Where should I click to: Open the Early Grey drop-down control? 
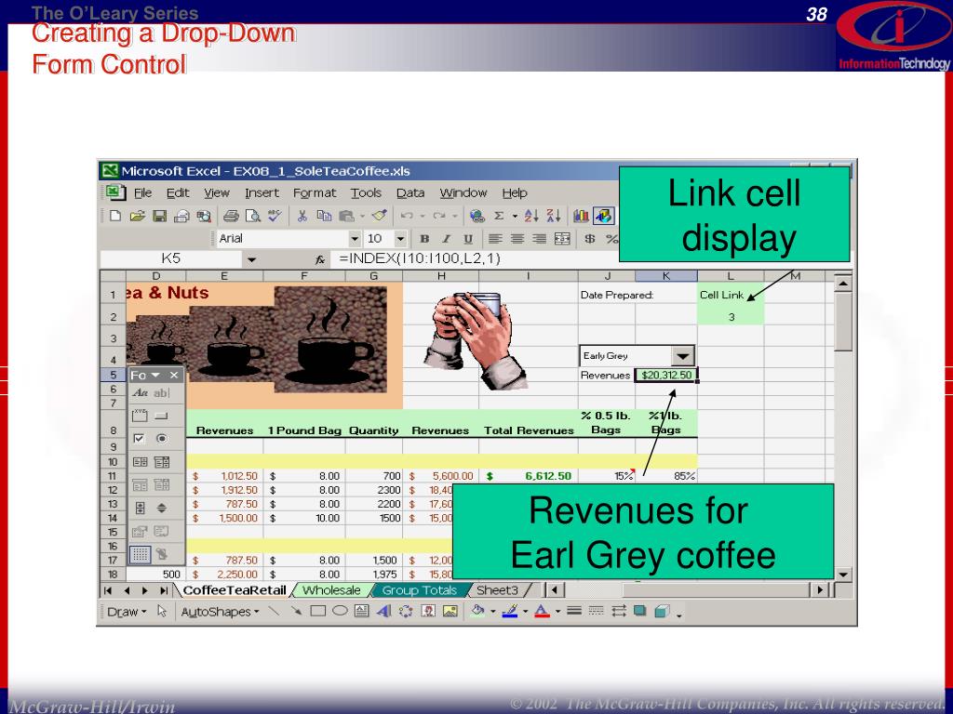[682, 356]
